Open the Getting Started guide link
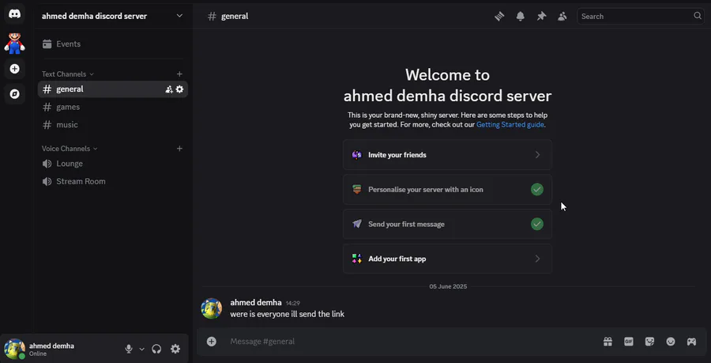 point(510,125)
